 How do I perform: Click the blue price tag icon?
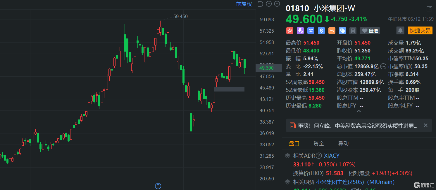(x=342, y=31)
